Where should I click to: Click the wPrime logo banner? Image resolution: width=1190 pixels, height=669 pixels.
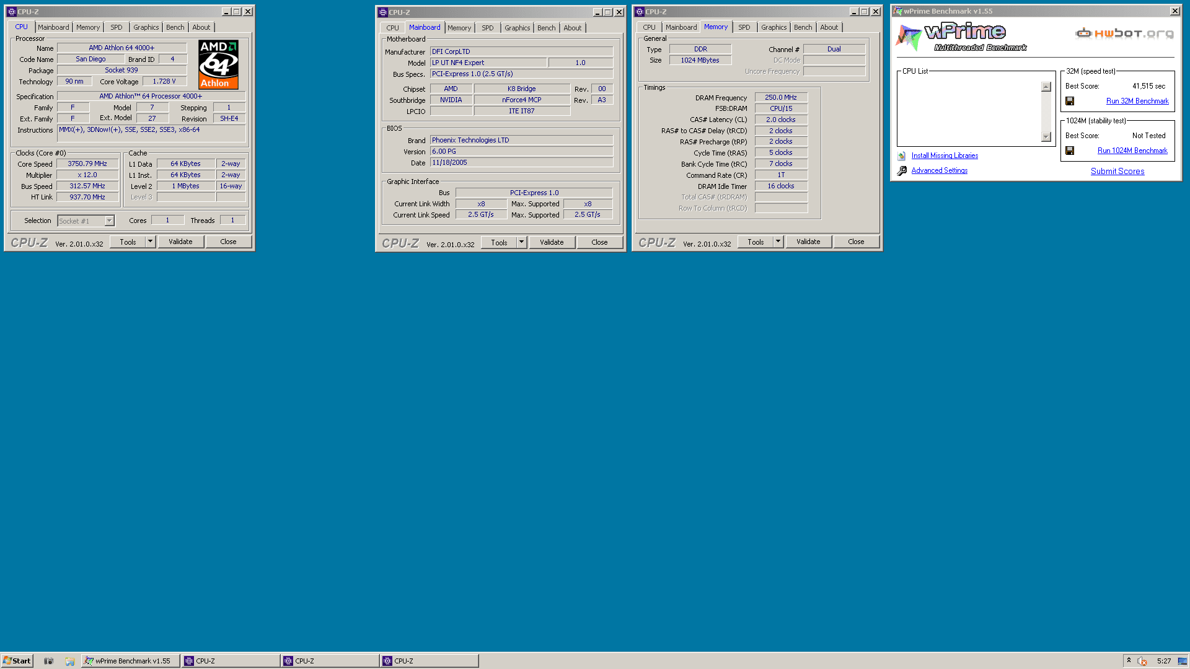[x=961, y=37]
